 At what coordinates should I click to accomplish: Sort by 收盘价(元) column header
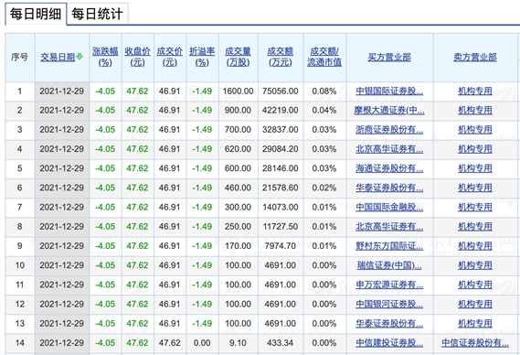137,57
